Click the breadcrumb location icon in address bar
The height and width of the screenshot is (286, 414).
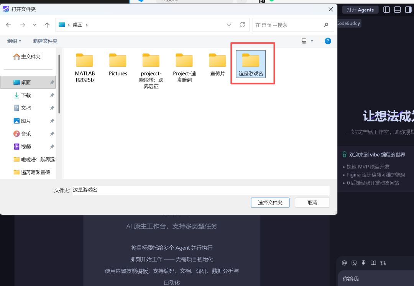click(62, 25)
